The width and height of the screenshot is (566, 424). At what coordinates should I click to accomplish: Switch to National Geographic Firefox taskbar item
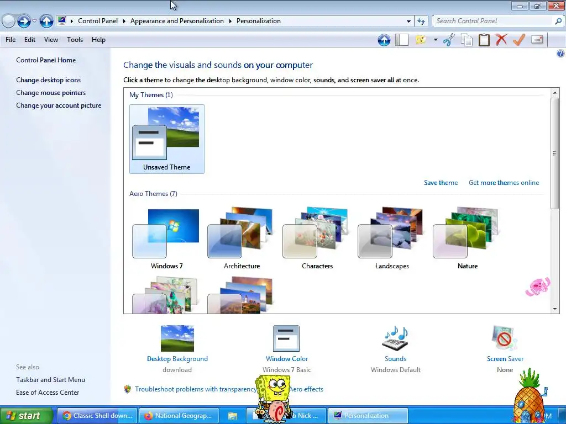(x=179, y=416)
